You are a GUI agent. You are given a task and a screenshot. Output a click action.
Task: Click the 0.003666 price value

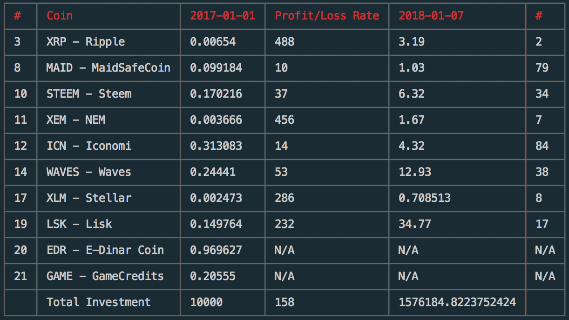(216, 120)
